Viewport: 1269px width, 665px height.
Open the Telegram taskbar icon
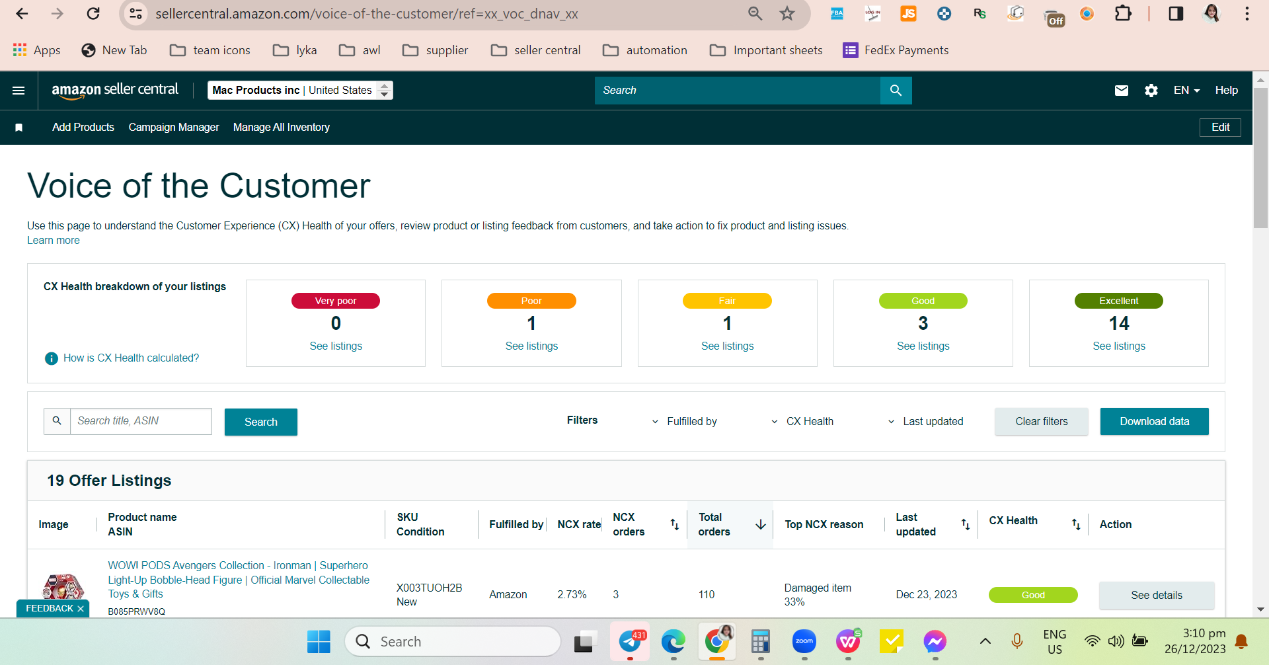point(630,641)
